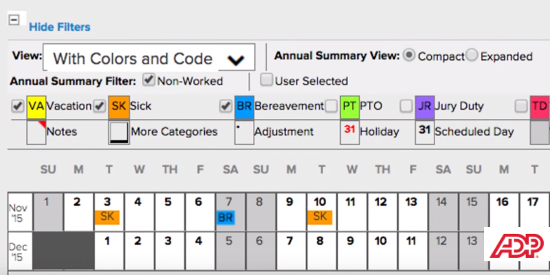The image size is (550, 275).
Task: Enable the User Selected checkbox
Action: [266, 80]
